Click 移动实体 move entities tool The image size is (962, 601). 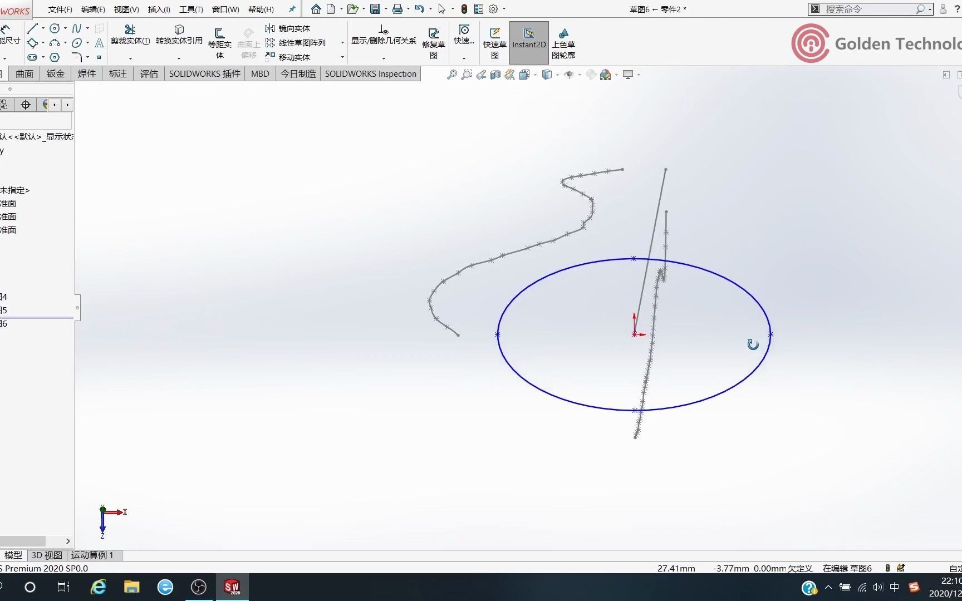(x=295, y=57)
